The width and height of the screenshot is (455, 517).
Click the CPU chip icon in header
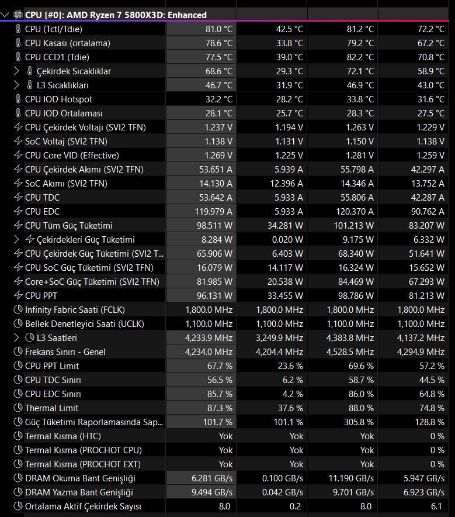tap(18, 15)
